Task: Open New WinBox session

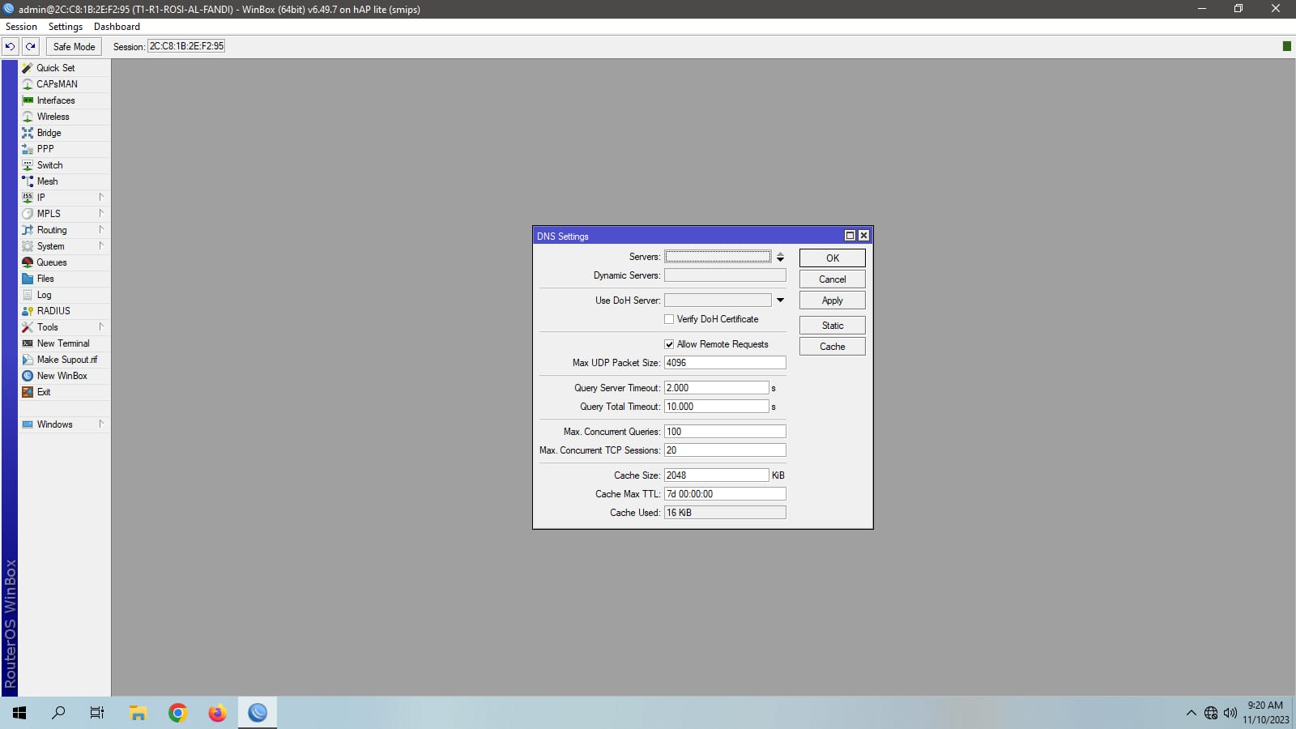Action: [64, 376]
